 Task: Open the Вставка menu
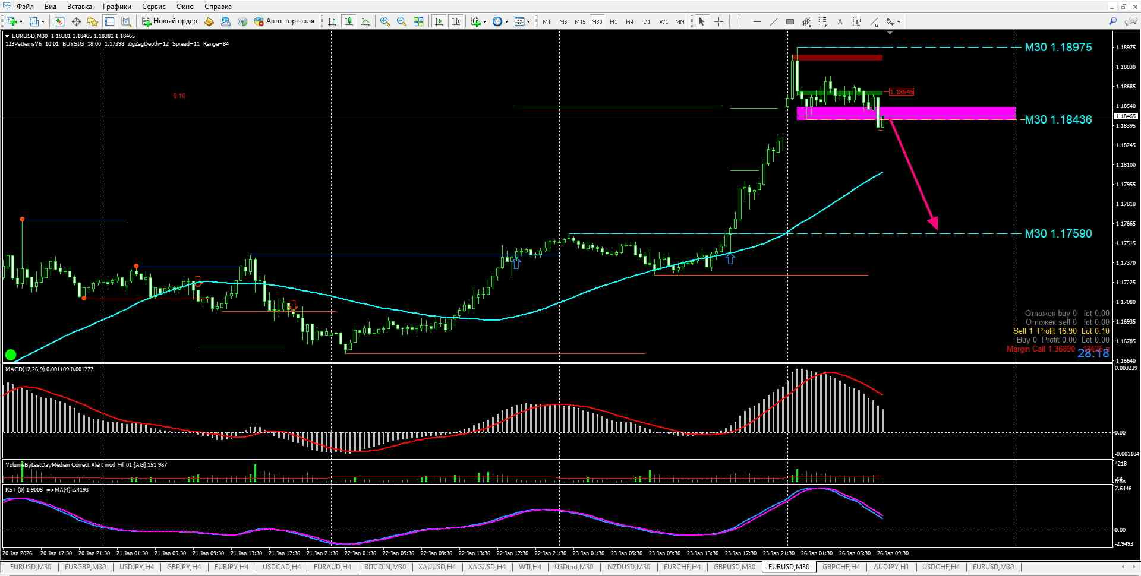coord(80,7)
